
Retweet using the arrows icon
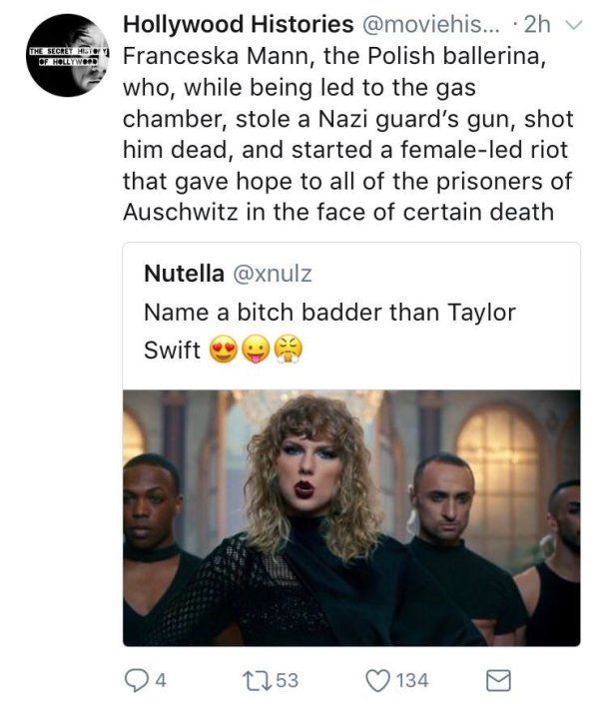coord(257,680)
